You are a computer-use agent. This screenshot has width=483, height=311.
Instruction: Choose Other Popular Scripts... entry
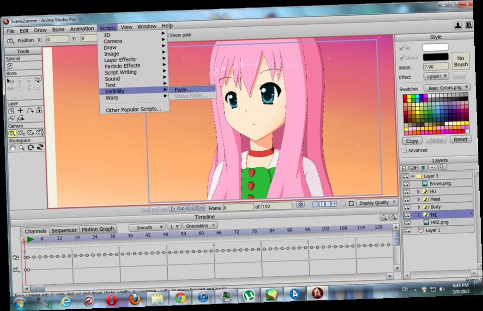coord(133,109)
